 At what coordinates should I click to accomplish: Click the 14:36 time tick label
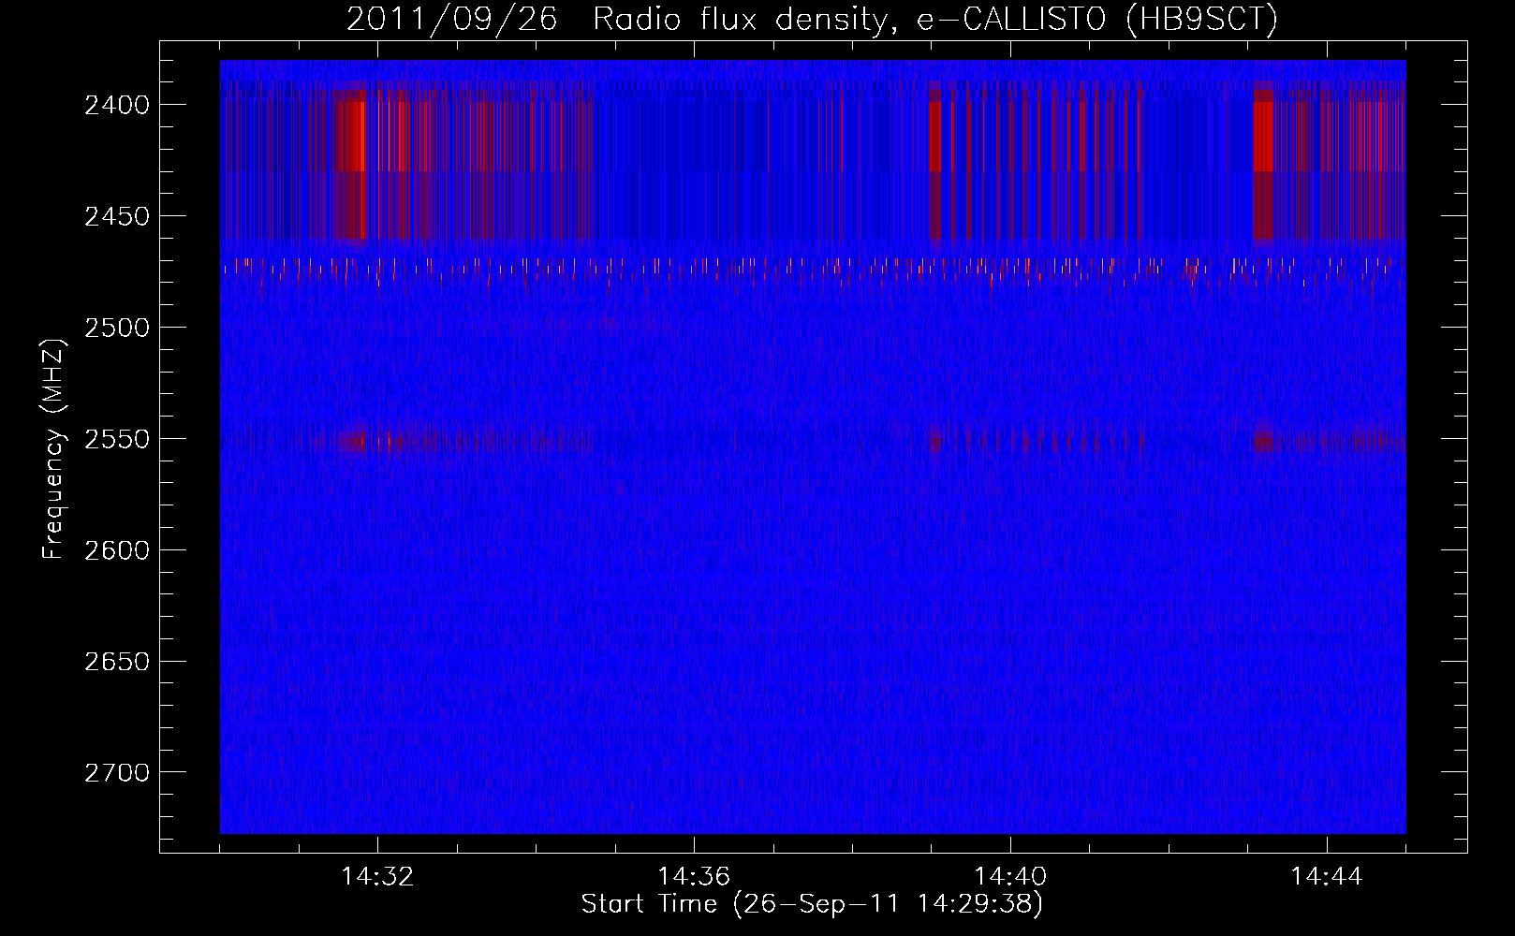[694, 877]
